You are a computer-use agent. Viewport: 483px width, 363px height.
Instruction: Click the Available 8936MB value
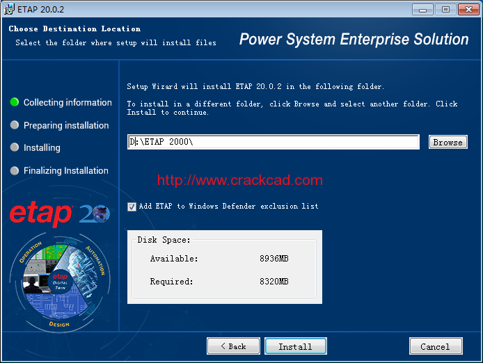[x=274, y=258]
